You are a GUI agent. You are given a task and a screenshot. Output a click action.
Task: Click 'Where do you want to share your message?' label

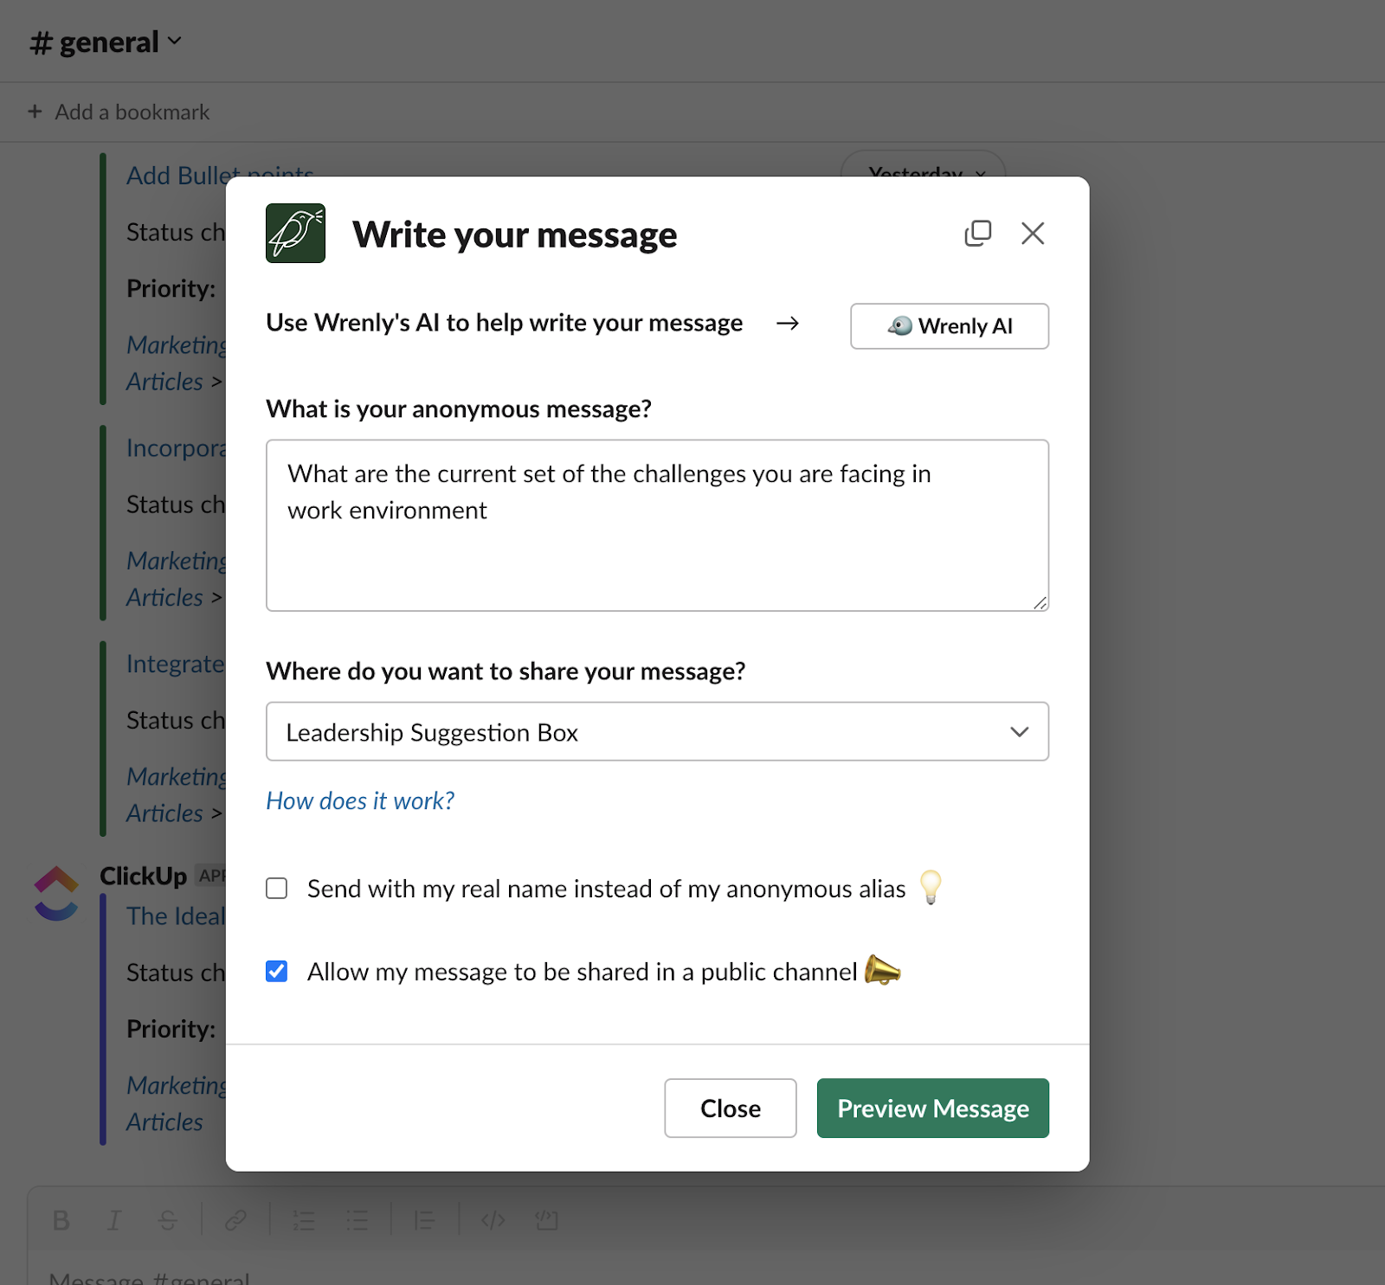(506, 671)
